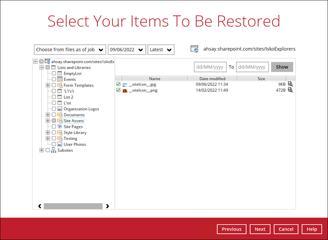Tick the Documents library checkbox
The width and height of the screenshot is (328, 240).
tap(54, 115)
